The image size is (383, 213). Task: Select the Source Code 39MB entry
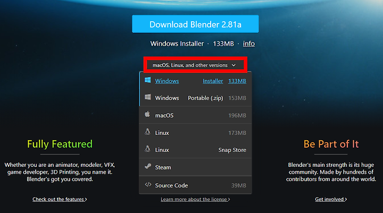(x=195, y=185)
